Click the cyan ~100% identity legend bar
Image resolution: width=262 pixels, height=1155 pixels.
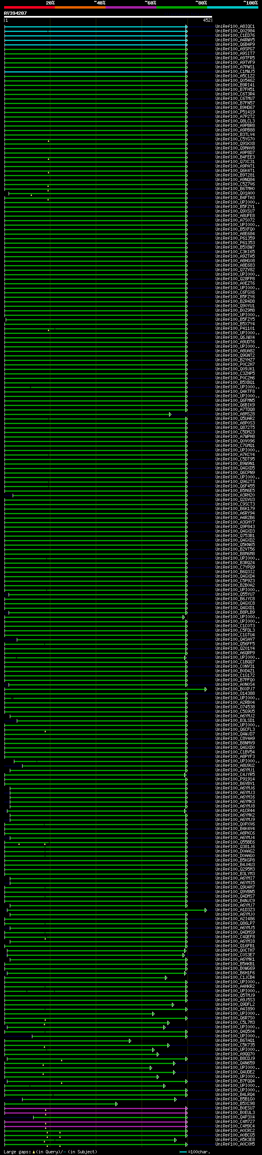pos(233,7)
